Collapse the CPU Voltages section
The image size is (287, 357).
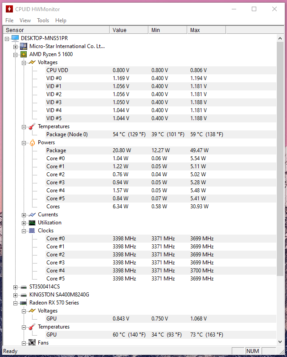(x=24, y=63)
